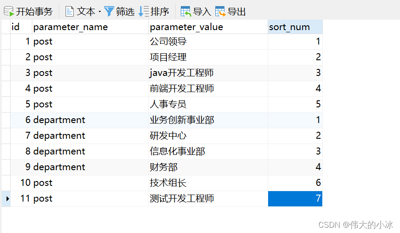Screen dimensions: 400x233
Task: Click the 导入 label
Action: [202, 11]
